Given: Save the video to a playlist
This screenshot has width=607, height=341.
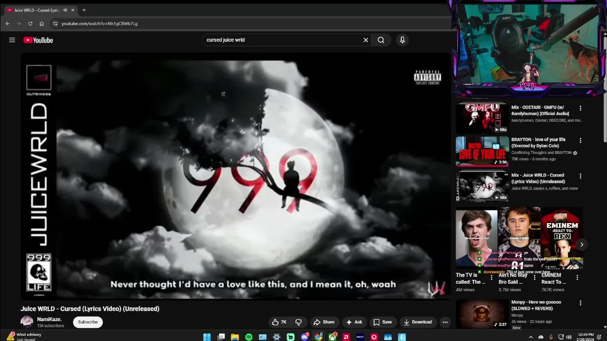Looking at the screenshot, I should 383,322.
